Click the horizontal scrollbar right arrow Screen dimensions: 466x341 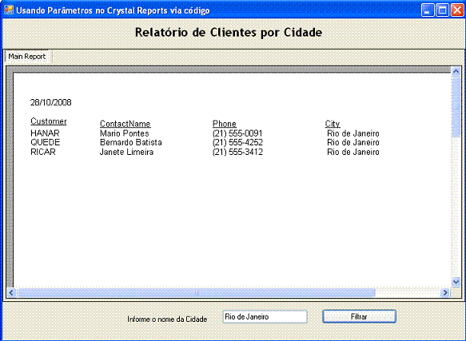pos(445,292)
